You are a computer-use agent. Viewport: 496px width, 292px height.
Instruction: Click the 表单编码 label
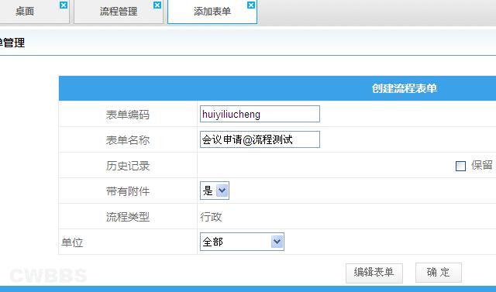(128, 115)
